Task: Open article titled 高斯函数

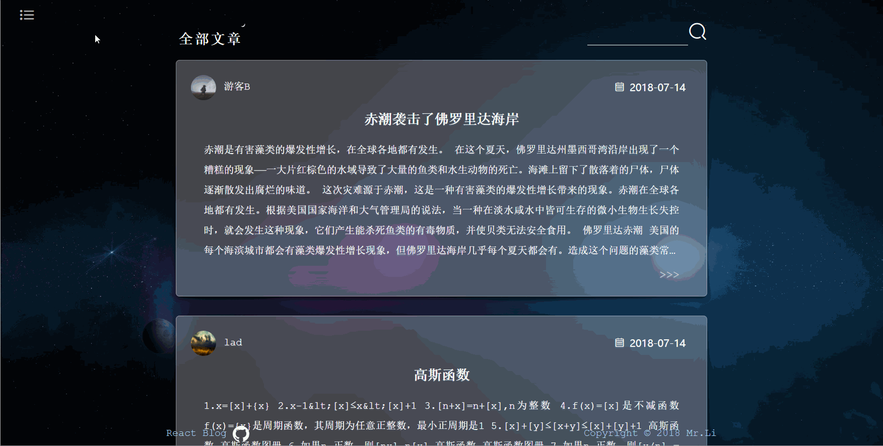Action: pos(441,375)
